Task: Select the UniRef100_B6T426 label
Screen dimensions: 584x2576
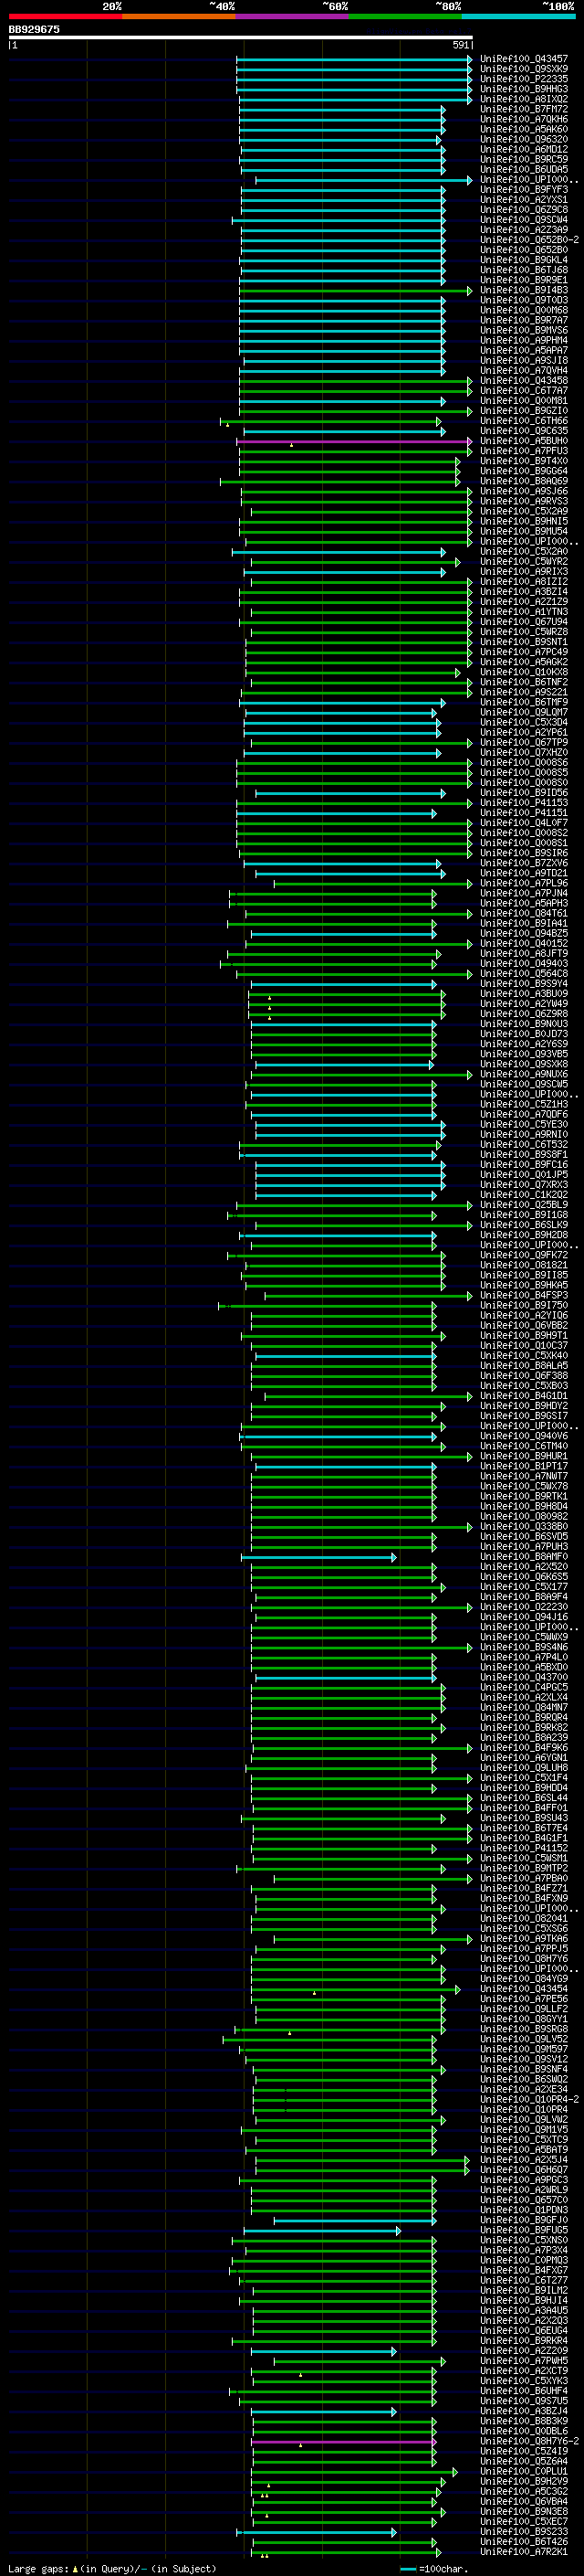Action: (524, 2542)
